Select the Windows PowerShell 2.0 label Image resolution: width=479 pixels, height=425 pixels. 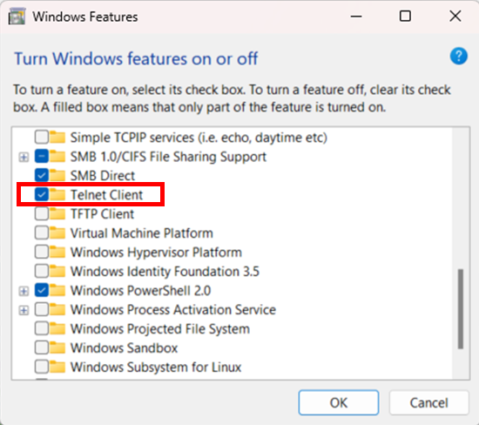tap(140, 291)
